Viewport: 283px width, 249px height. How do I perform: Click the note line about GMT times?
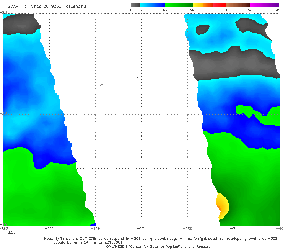point(161,239)
